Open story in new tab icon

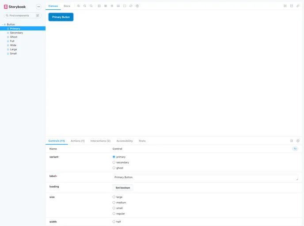coord(292,6)
